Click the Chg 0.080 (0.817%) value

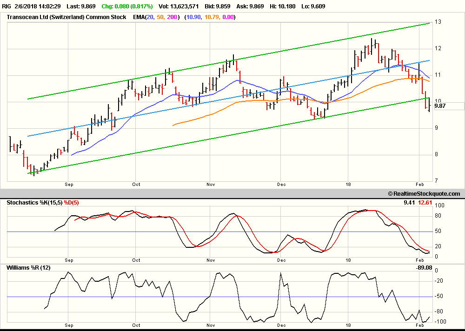tap(127, 6)
